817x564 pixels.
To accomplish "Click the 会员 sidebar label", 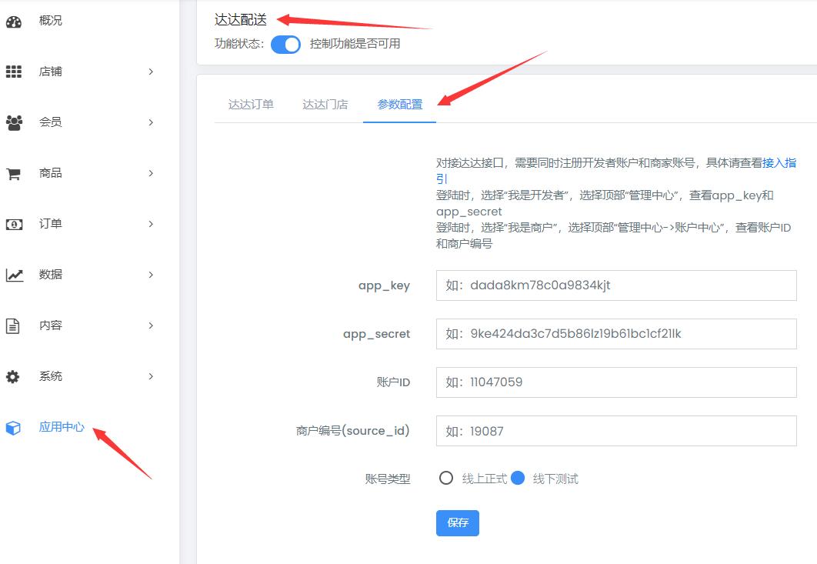I will pyautogui.click(x=51, y=122).
